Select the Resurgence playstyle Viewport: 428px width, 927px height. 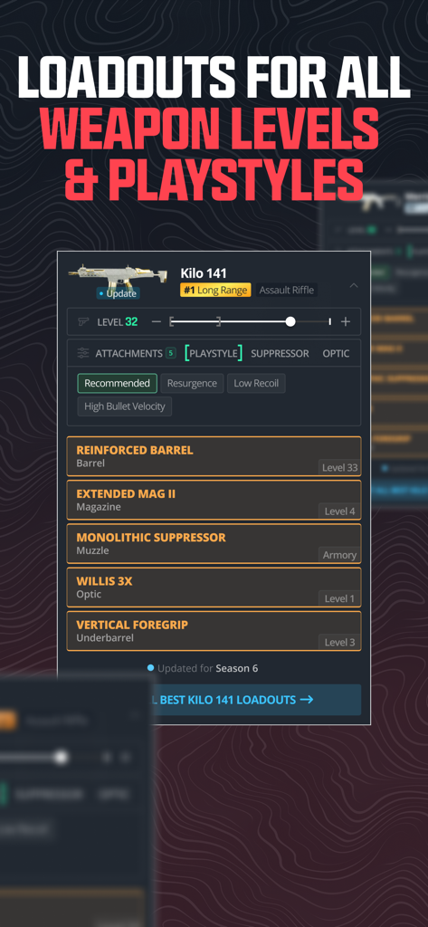[192, 383]
